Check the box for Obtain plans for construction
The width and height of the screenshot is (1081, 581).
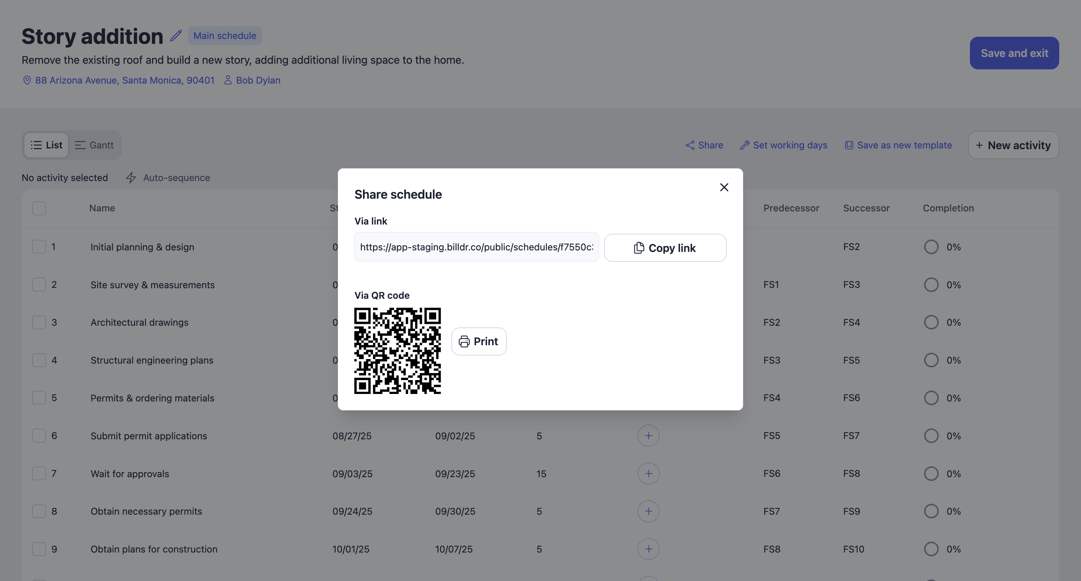click(x=39, y=549)
